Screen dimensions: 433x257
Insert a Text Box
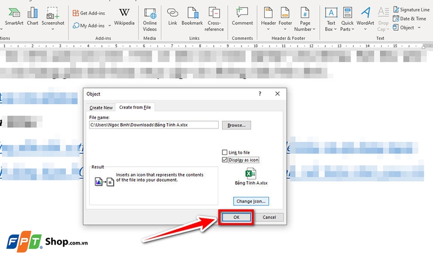pyautogui.click(x=331, y=20)
